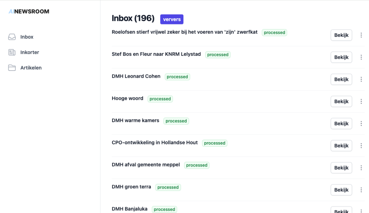Expand options menu for CPO-ontwikkeling in Hollandse Hout
The width and height of the screenshot is (369, 213).
(x=361, y=146)
